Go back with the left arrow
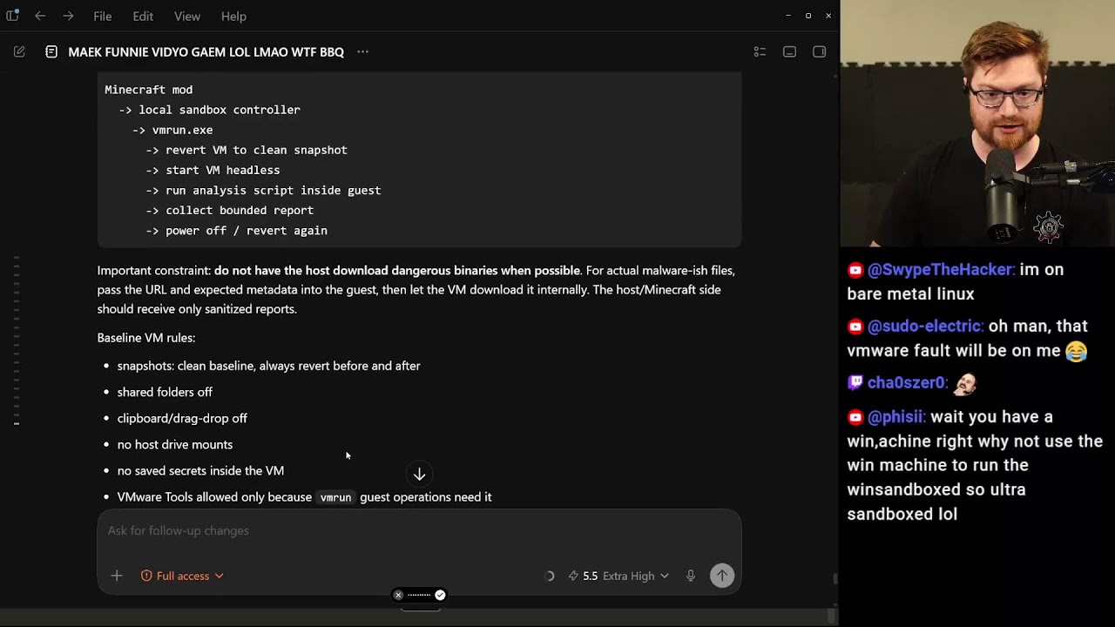The width and height of the screenshot is (1115, 627). [40, 16]
